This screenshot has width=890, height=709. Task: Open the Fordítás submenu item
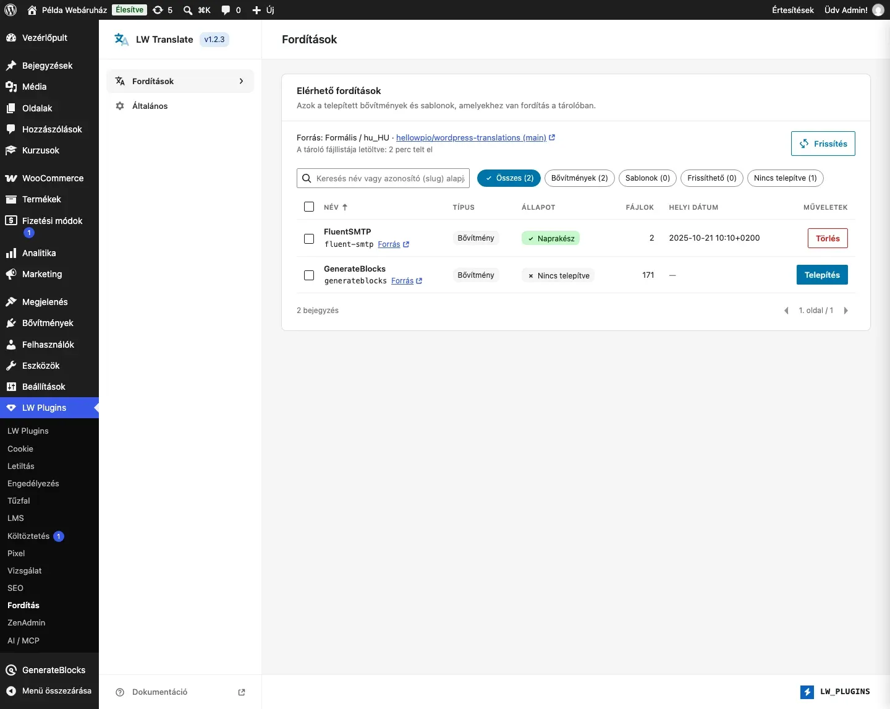[23, 605]
